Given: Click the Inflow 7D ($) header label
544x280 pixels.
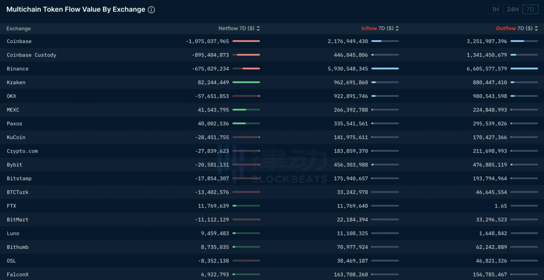Looking at the screenshot, I should tap(377, 29).
